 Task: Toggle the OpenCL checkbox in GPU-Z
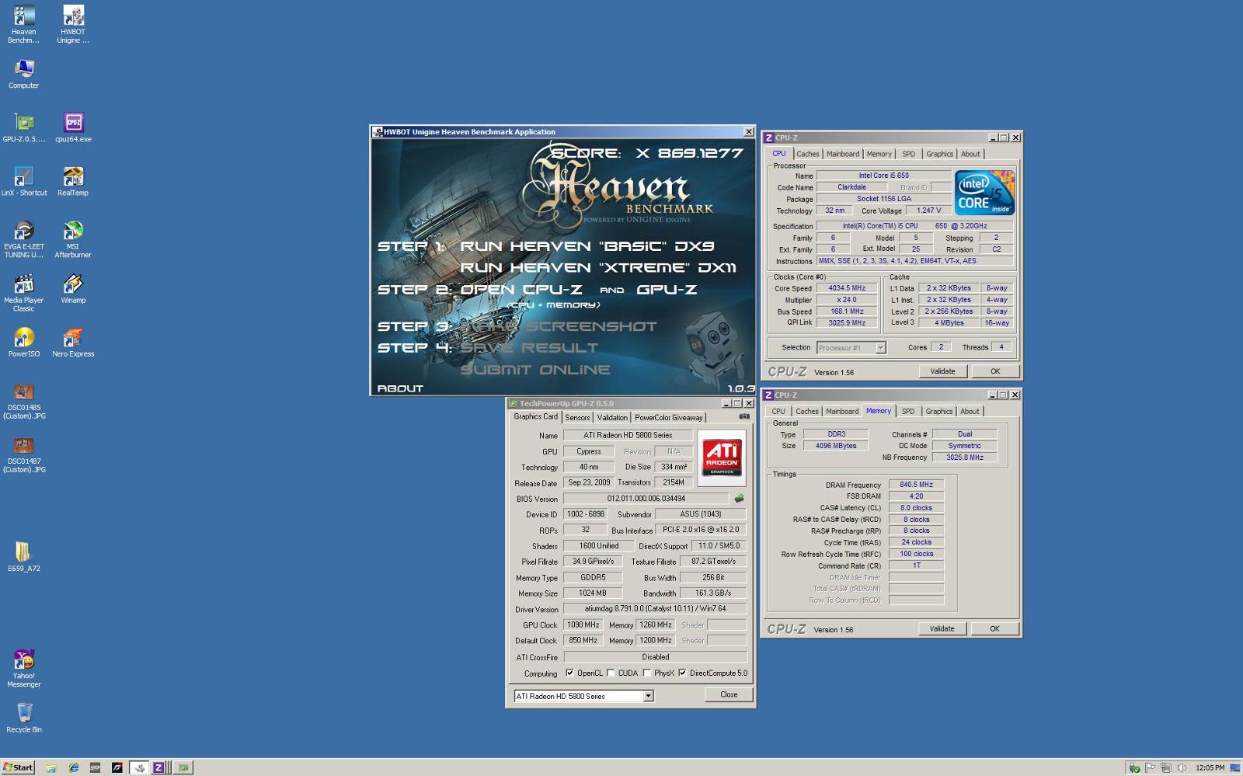[569, 673]
